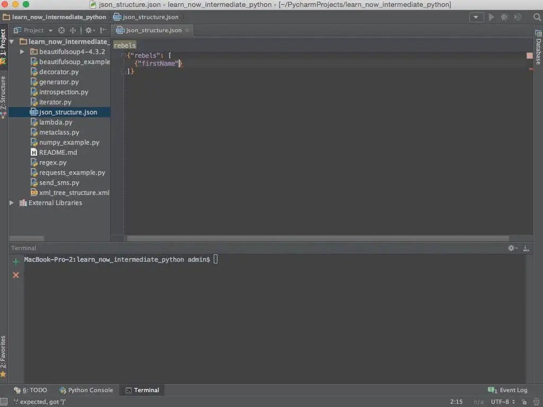
Task: Collapse the learn_now_intermediate project root folder
Action: 12,42
